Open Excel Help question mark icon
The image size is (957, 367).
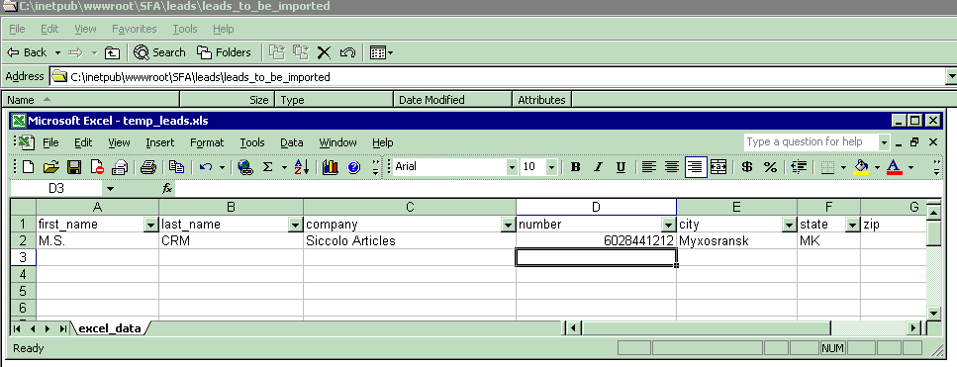coord(353,167)
